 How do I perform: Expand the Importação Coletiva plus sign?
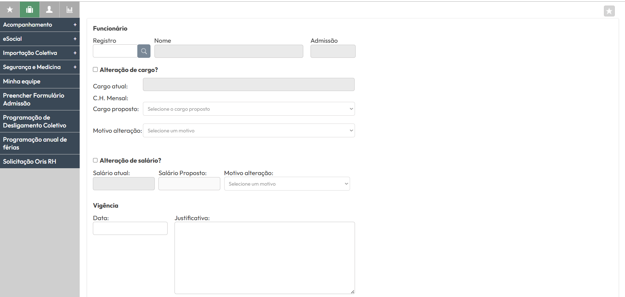click(x=75, y=53)
